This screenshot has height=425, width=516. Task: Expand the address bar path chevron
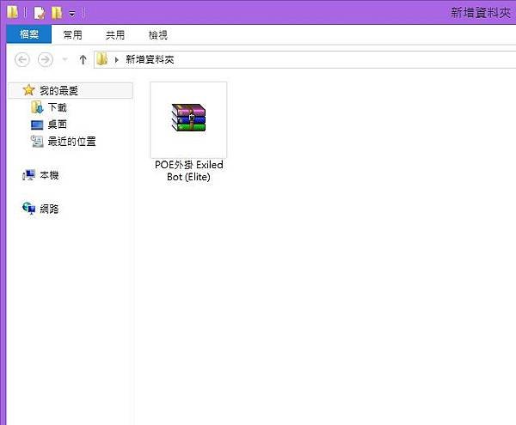click(116, 60)
